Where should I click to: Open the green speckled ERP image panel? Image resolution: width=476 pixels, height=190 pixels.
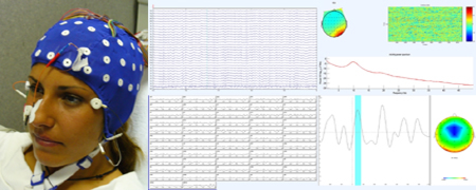[x=425, y=24]
